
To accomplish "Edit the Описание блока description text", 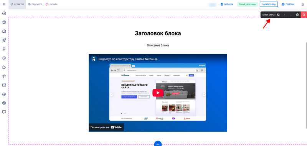I will pyautogui.click(x=158, y=45).
